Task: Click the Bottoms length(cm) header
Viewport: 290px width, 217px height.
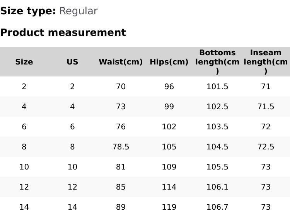Action: click(x=217, y=62)
